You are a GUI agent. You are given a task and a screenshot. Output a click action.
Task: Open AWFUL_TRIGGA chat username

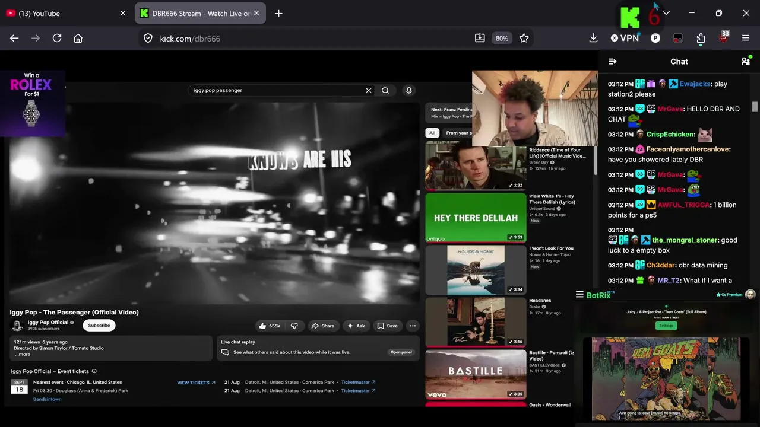(x=683, y=205)
